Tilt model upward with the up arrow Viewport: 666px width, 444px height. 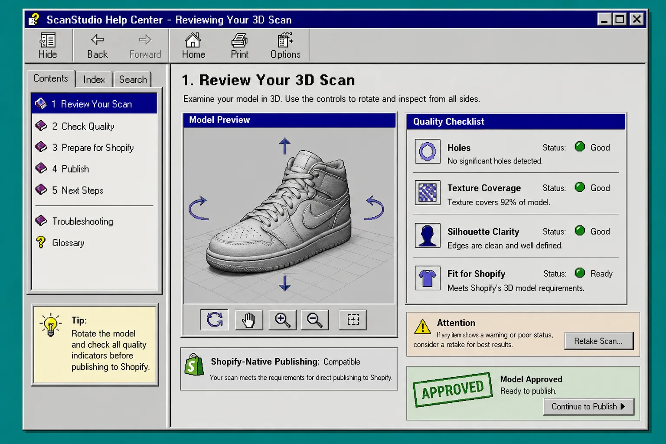tap(284, 146)
